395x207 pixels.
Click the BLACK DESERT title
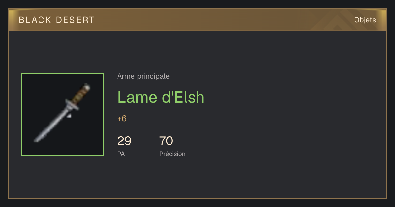tap(57, 20)
